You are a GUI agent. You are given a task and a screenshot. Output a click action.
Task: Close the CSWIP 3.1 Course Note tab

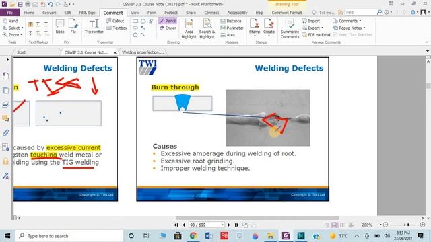(115, 52)
